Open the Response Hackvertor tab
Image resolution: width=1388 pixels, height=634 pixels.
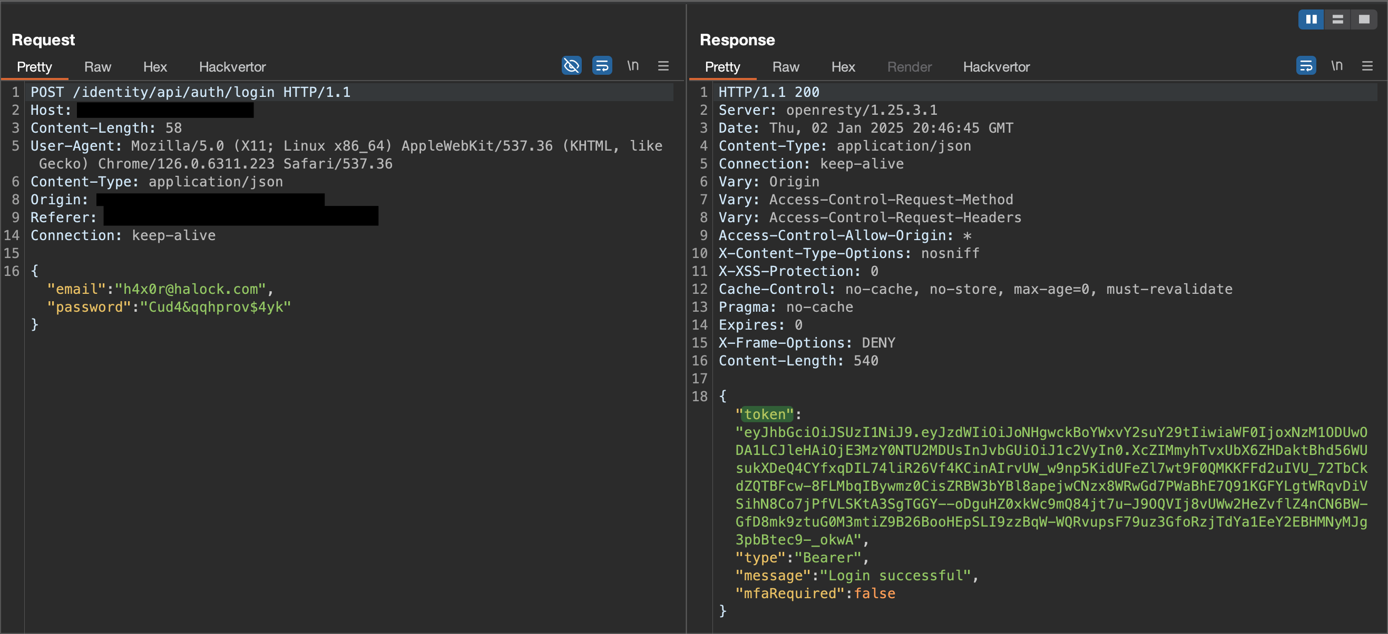coord(996,67)
